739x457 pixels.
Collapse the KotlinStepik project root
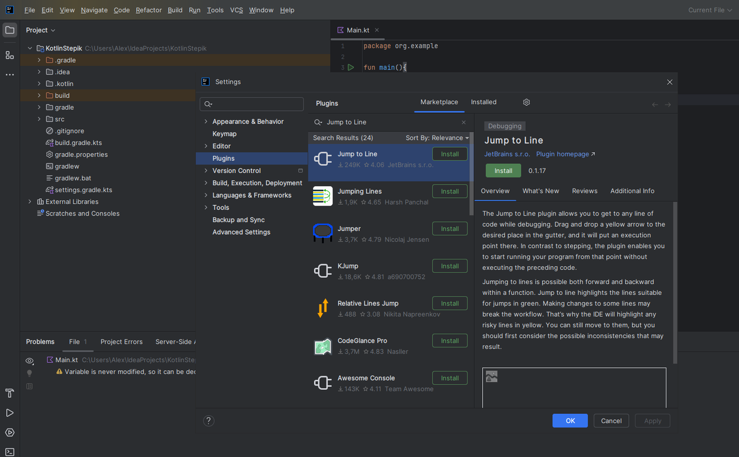click(30, 48)
